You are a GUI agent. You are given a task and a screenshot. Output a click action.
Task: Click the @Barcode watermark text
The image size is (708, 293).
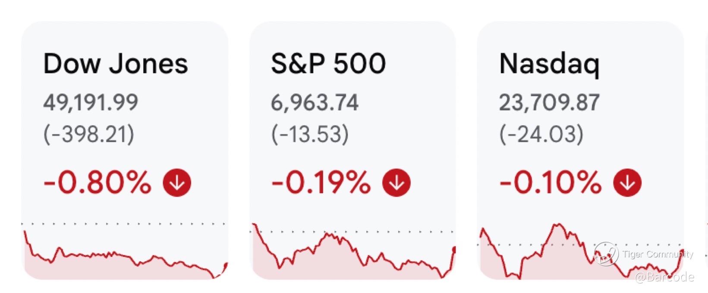[x=664, y=277]
